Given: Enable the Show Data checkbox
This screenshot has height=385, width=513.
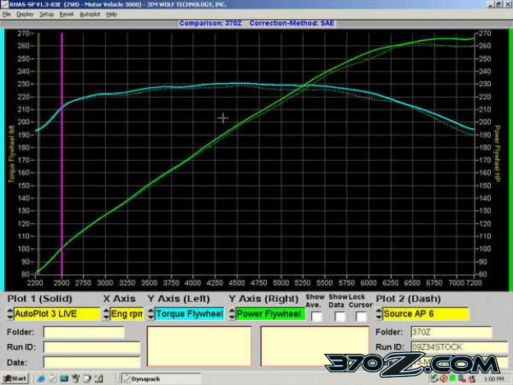Looking at the screenshot, I should pos(340,316).
